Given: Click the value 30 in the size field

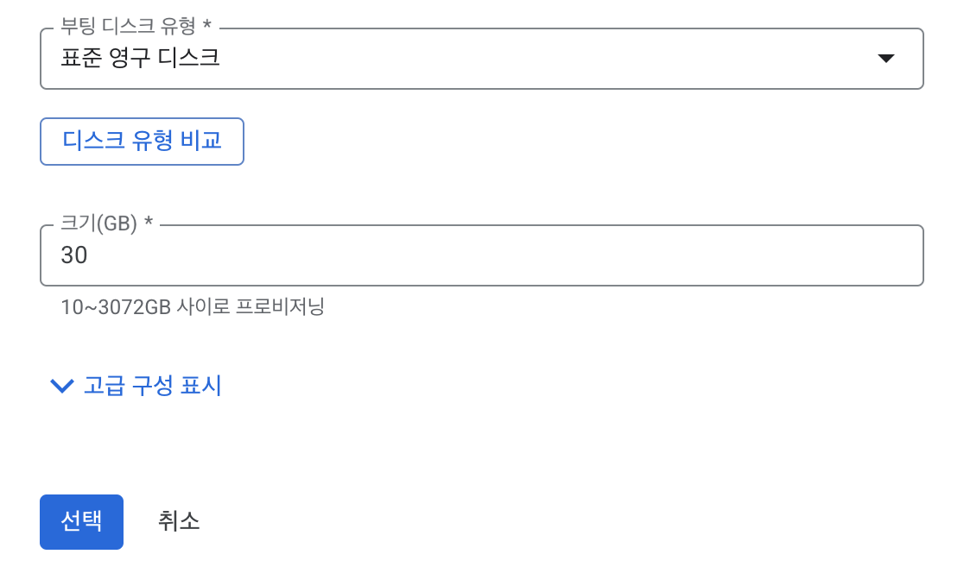Looking at the screenshot, I should point(73,255).
